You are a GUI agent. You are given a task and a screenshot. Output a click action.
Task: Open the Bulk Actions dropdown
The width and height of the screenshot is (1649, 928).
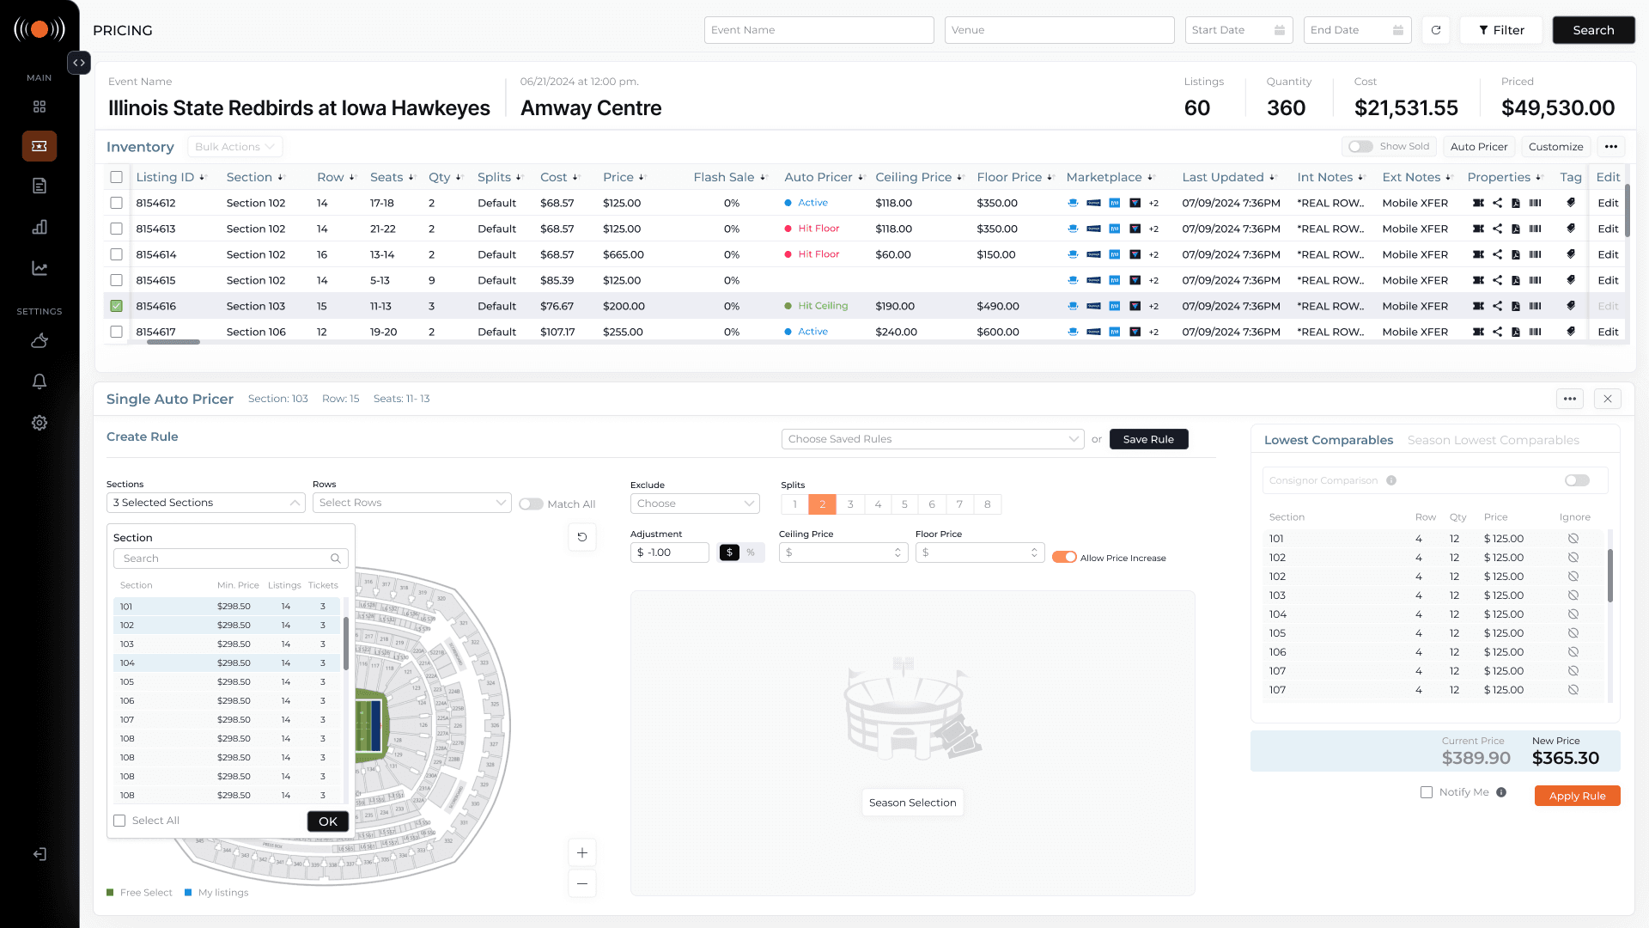click(234, 147)
